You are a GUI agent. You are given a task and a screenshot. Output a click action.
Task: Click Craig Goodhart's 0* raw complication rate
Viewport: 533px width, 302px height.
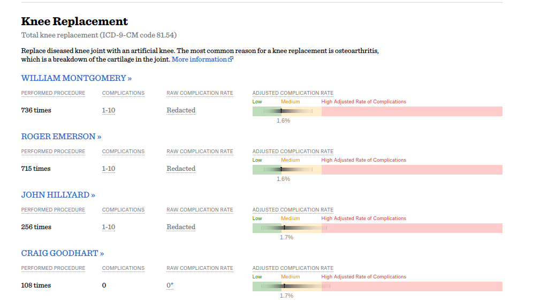[x=170, y=285]
